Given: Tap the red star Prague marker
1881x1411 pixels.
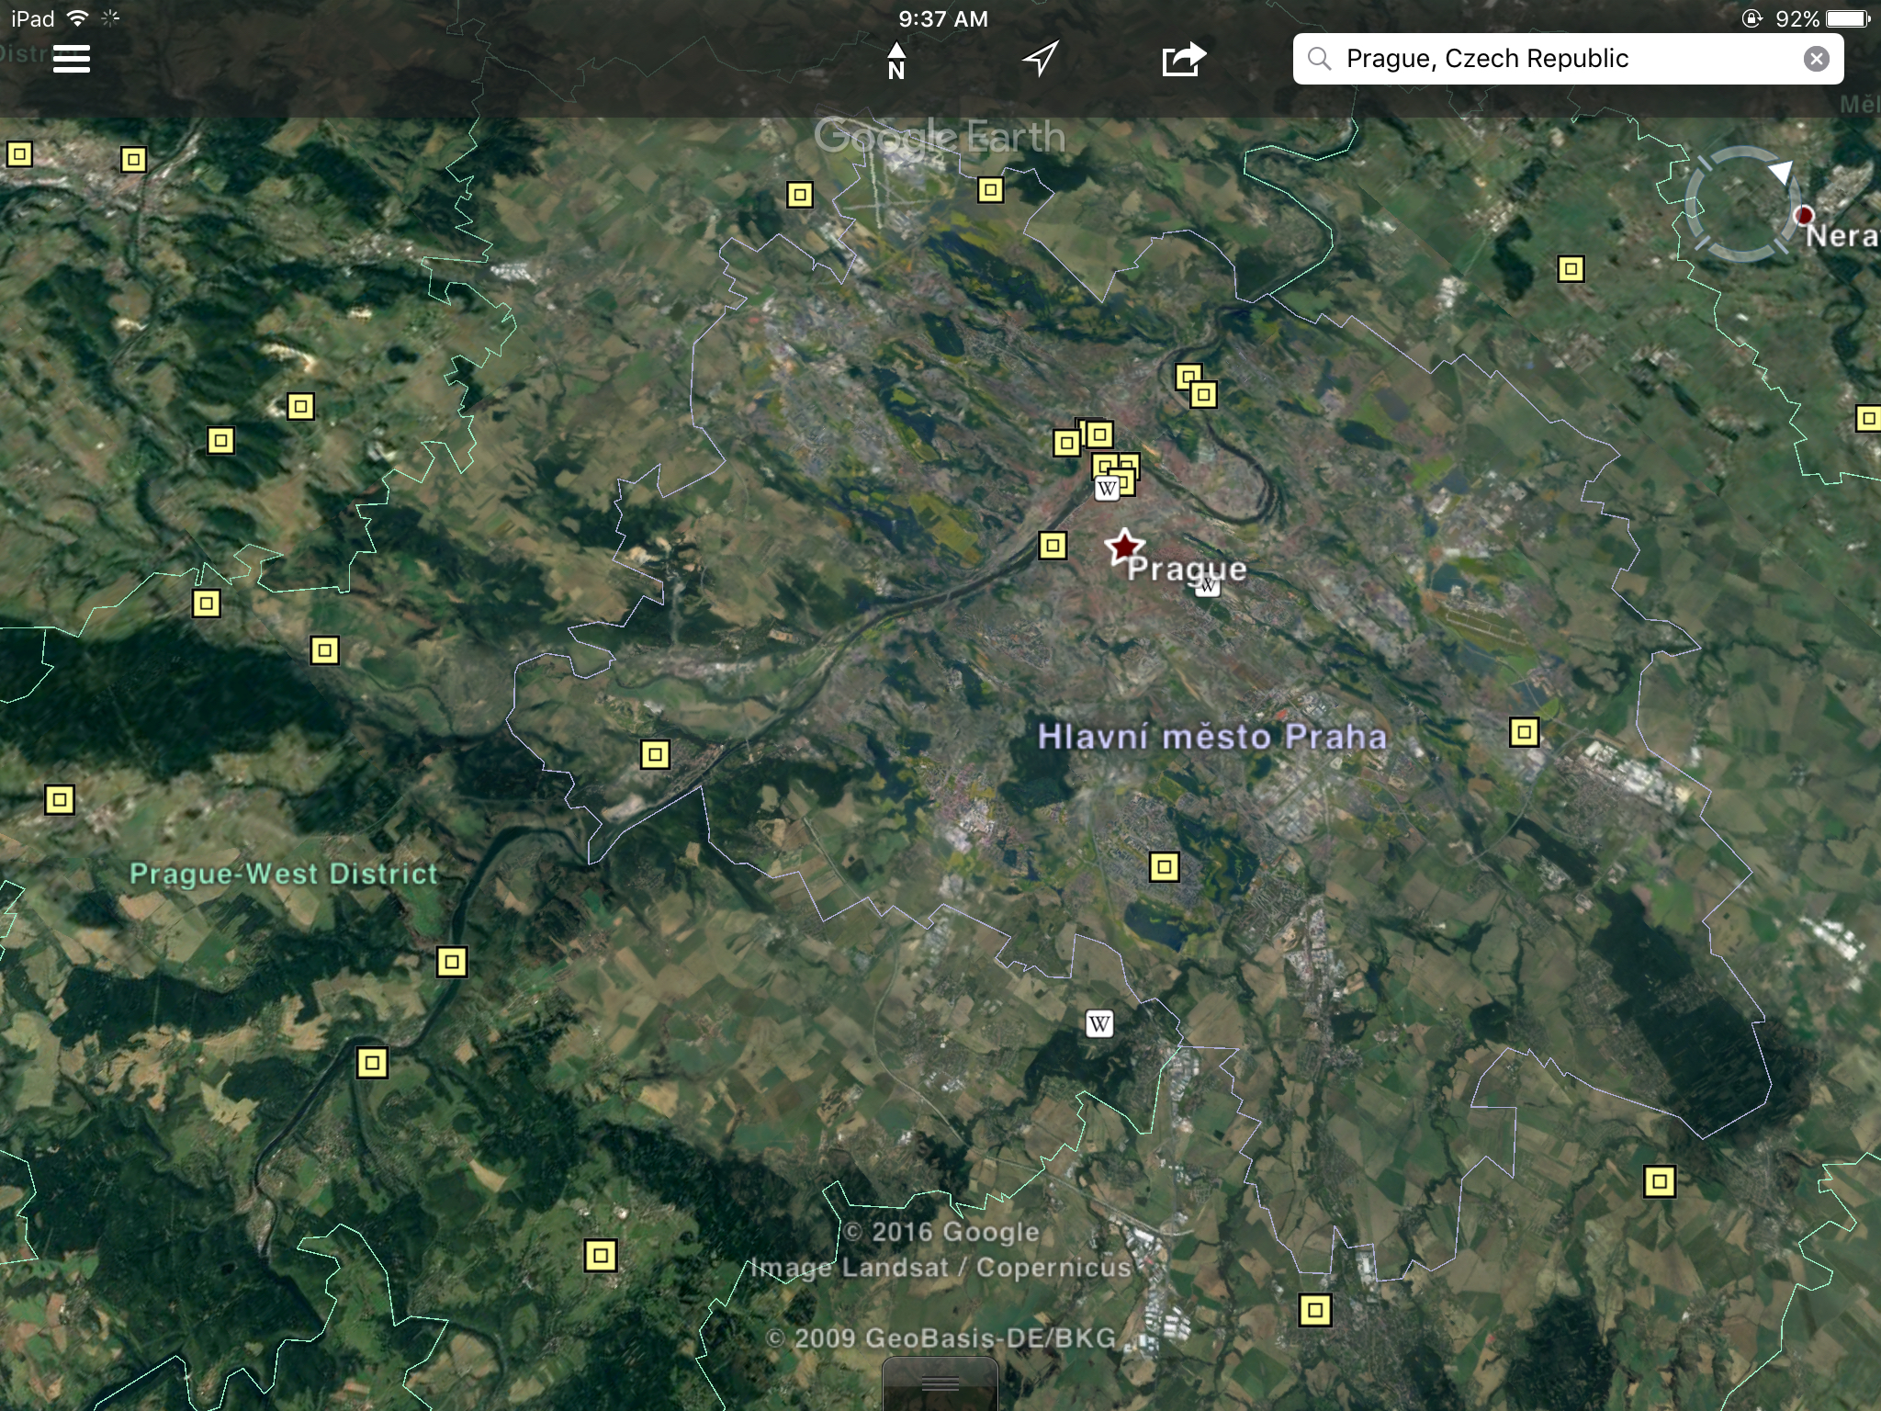Looking at the screenshot, I should coord(1122,547).
